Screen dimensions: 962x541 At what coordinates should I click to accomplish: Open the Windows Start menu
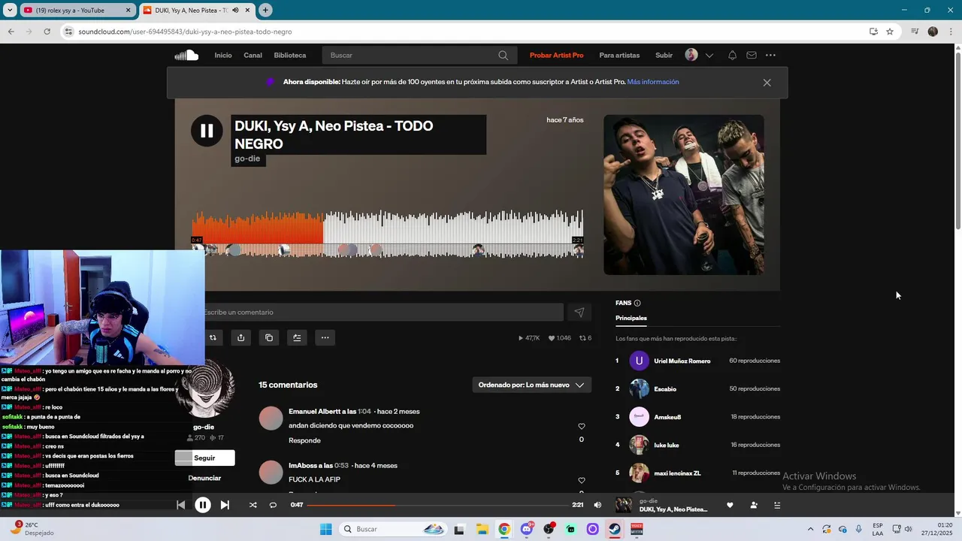tap(325, 529)
